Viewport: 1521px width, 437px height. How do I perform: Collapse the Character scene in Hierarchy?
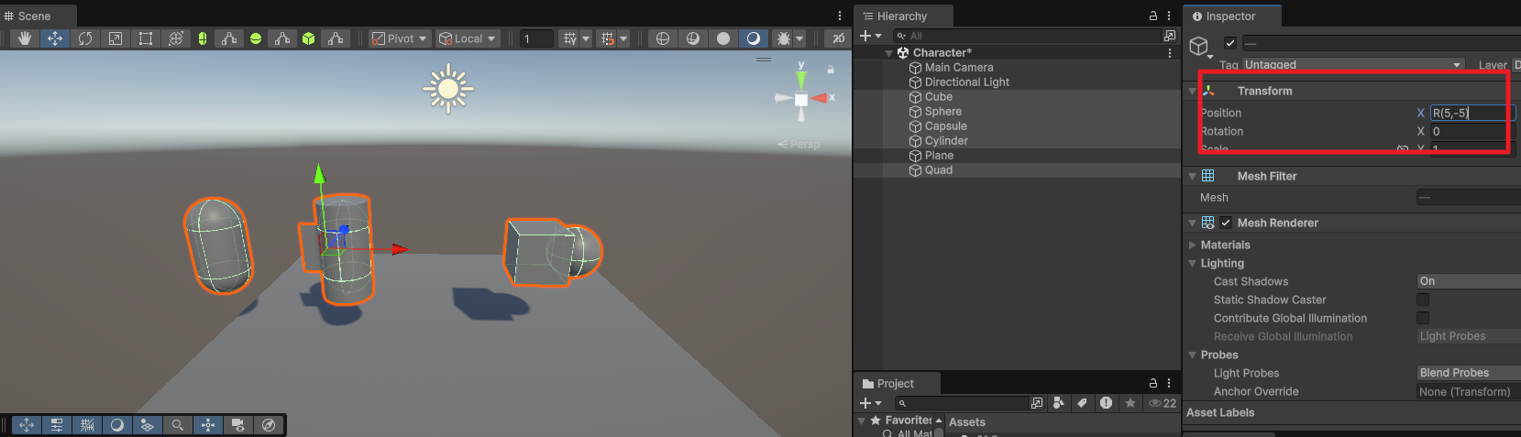(889, 53)
